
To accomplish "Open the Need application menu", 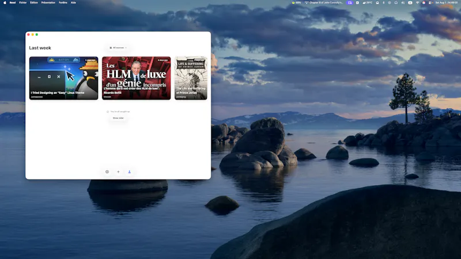I will 13,3.
